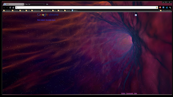Open the Help link
This screenshot has width=173, height=97.
point(135,93)
